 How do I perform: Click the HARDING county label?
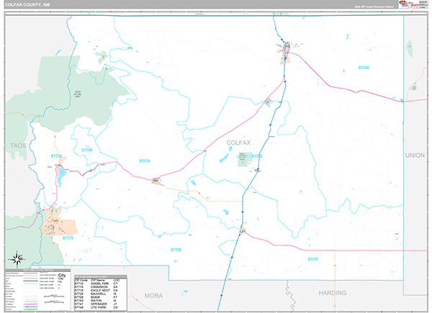pos(333,293)
